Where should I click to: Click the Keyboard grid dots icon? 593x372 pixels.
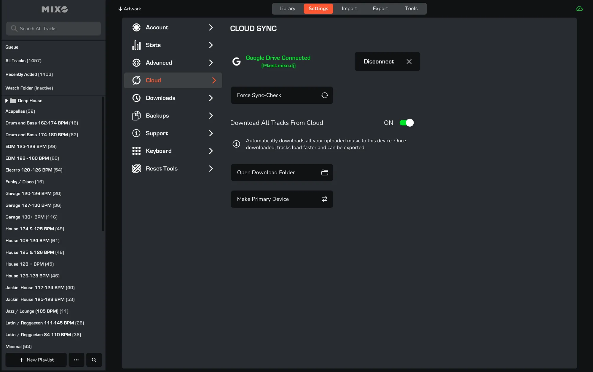coord(136,151)
